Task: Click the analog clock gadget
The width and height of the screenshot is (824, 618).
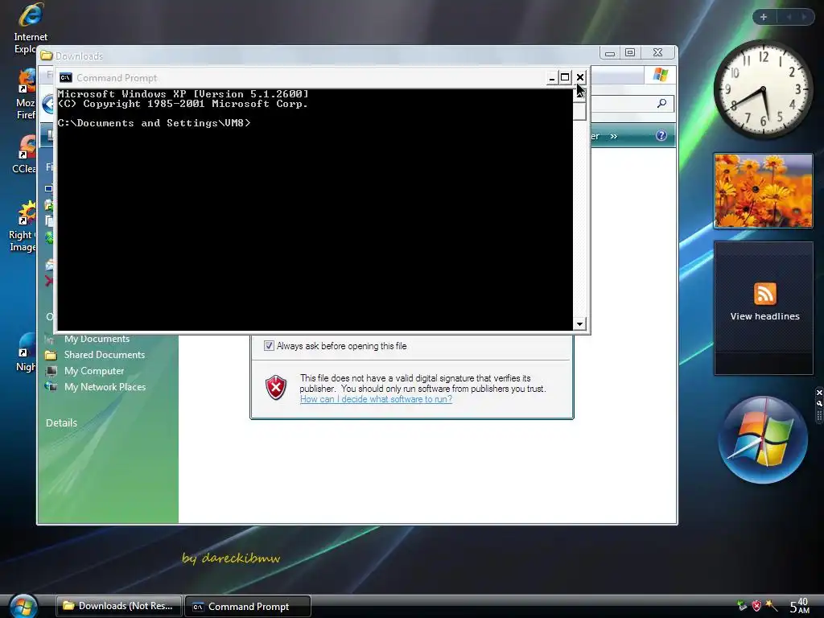Action: tap(763, 89)
